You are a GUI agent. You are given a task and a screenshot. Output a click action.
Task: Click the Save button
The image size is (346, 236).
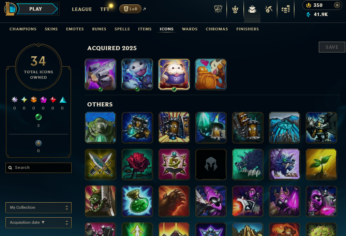click(332, 47)
